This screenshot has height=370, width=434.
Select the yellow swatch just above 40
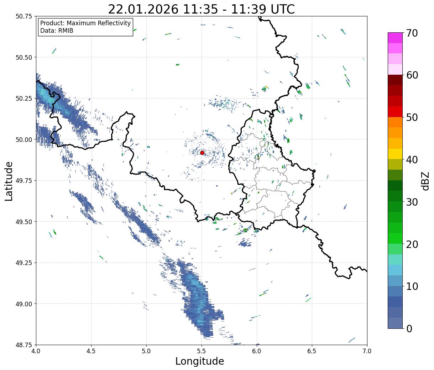(395, 154)
